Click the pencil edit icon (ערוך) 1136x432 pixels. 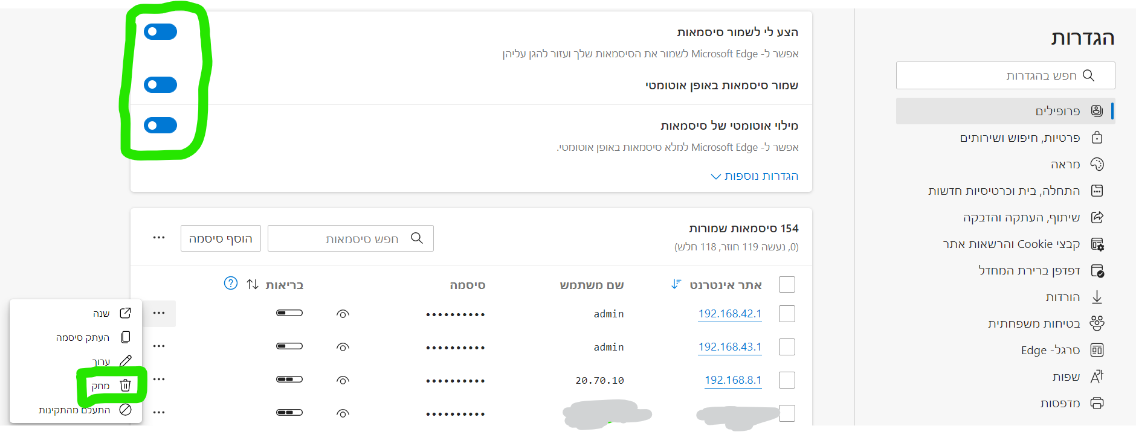coord(126,361)
